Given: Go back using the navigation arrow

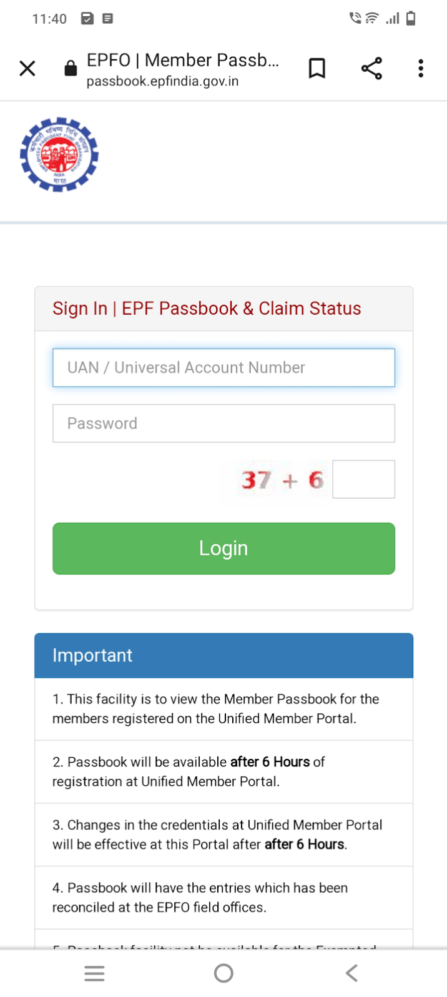Looking at the screenshot, I should tap(352, 973).
